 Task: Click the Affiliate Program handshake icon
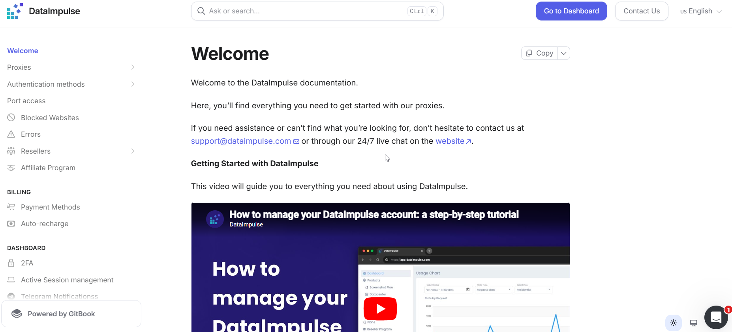pyautogui.click(x=11, y=168)
